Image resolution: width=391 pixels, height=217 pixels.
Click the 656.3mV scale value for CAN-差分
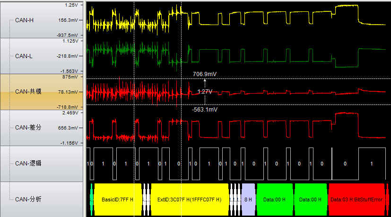(x=68, y=128)
